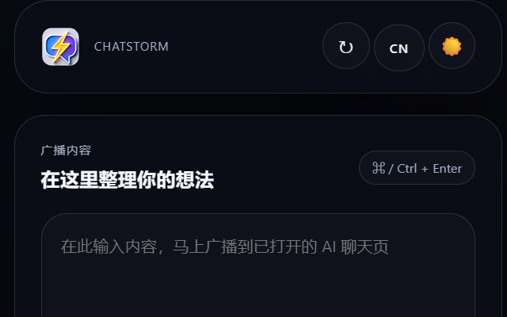Screen dimensions: 507x317
Task: Click the ⌘ command symbol in the shortcut hint
Action: (x=379, y=168)
